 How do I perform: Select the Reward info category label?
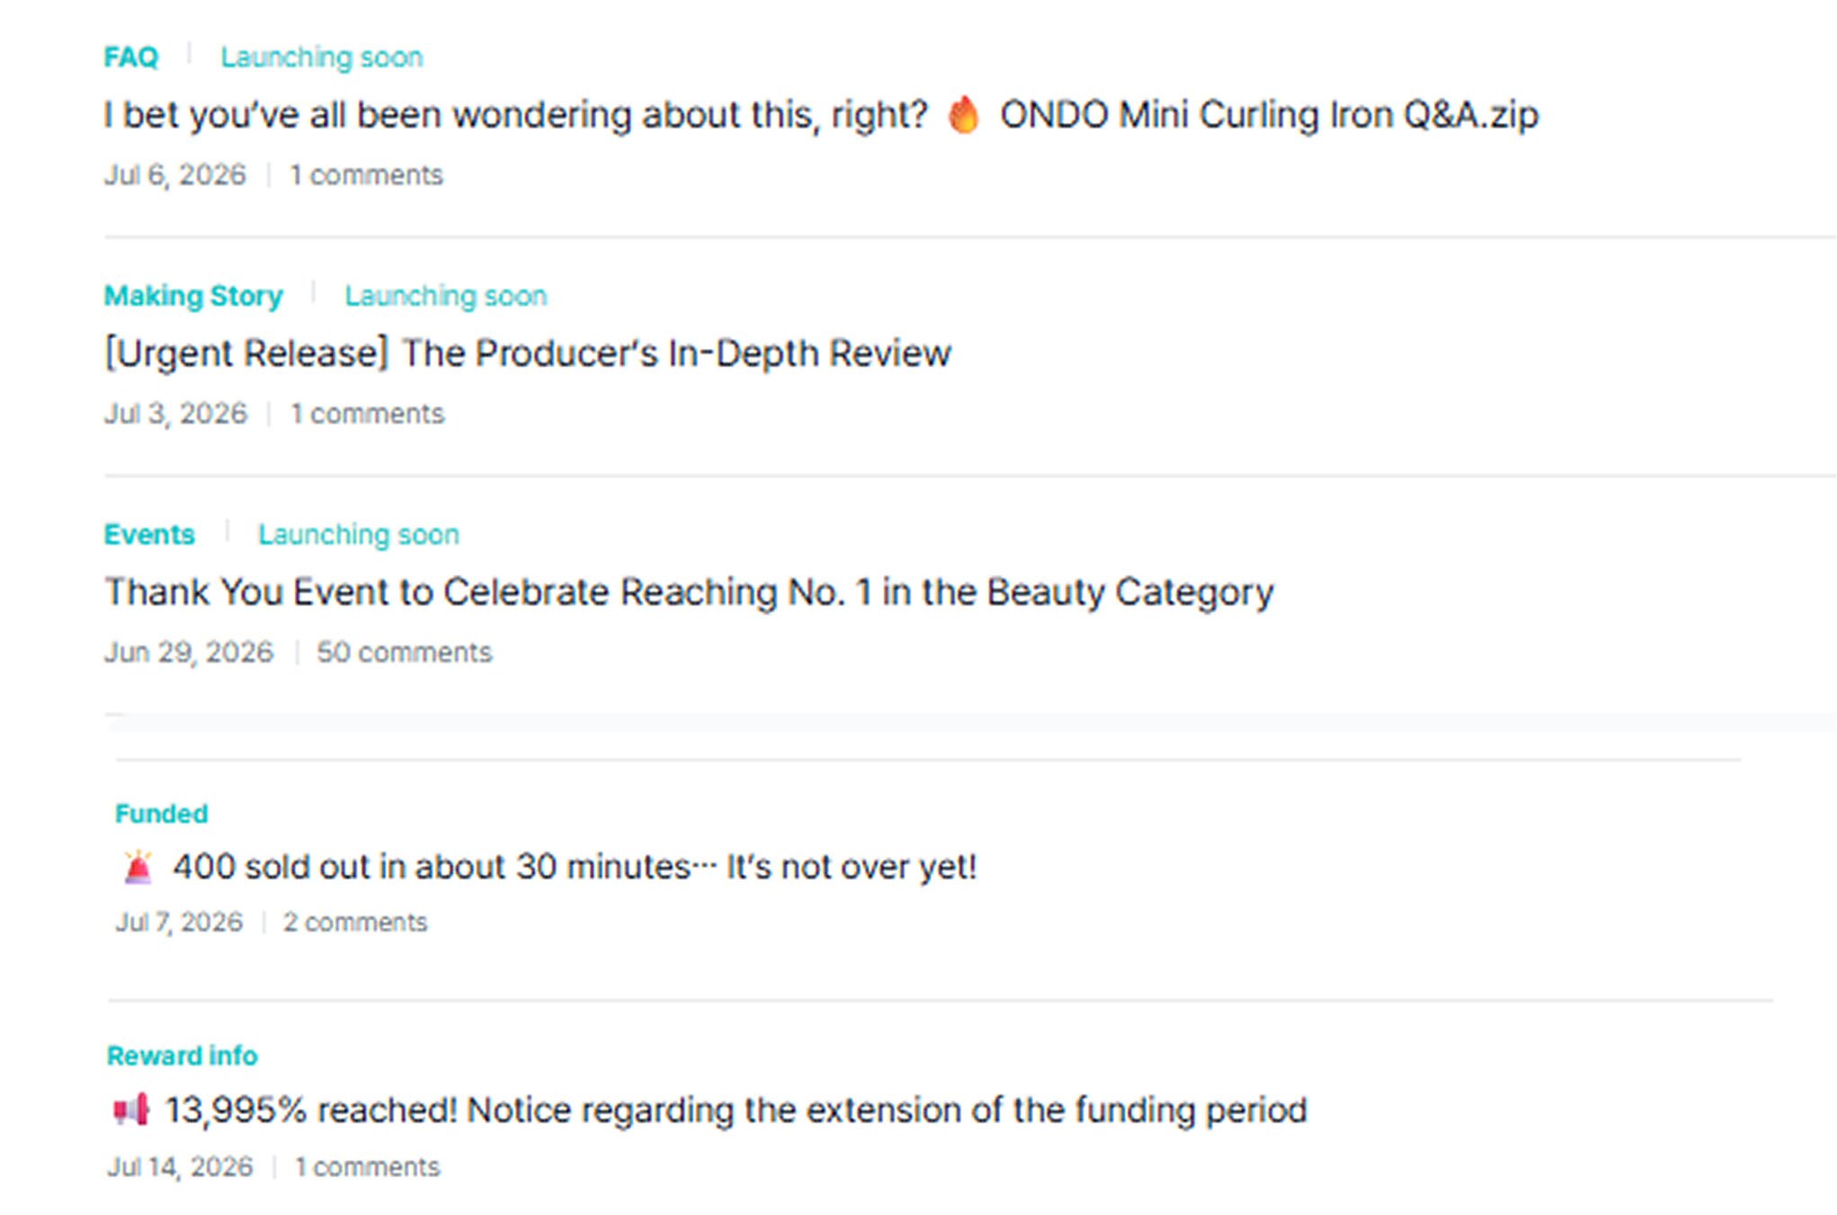[182, 1055]
